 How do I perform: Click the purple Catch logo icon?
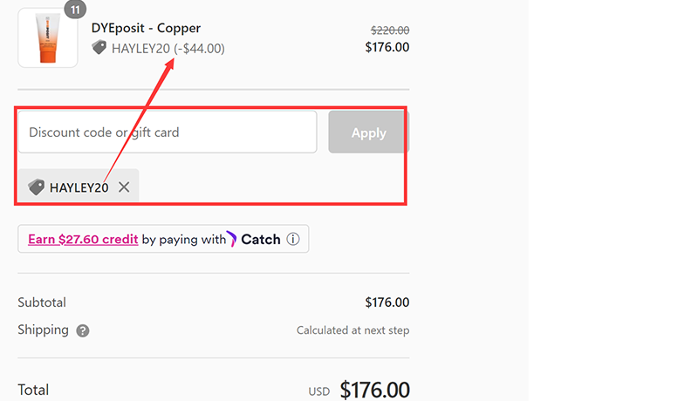click(232, 239)
